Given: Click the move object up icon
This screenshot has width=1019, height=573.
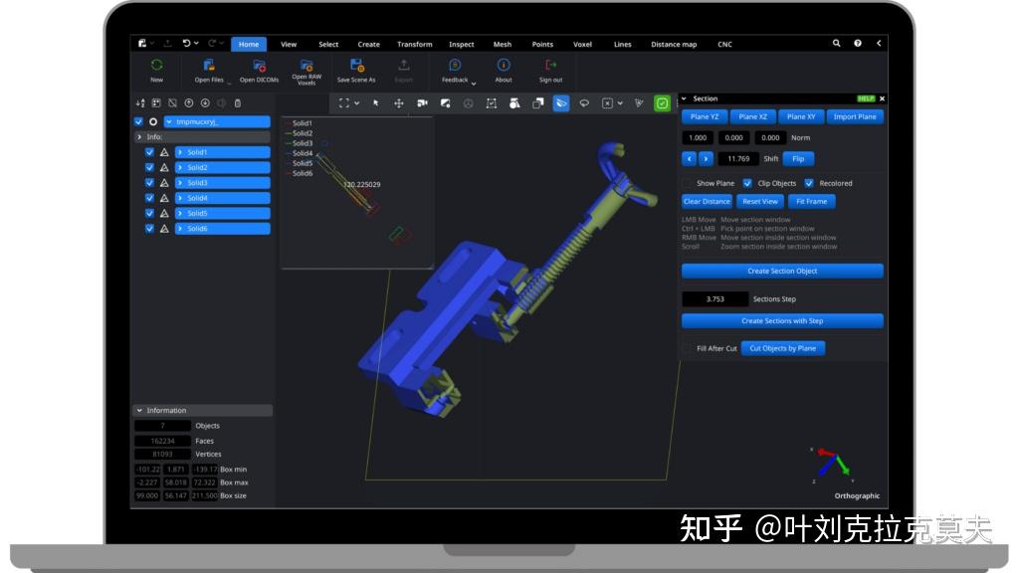Looking at the screenshot, I should pyautogui.click(x=189, y=103).
